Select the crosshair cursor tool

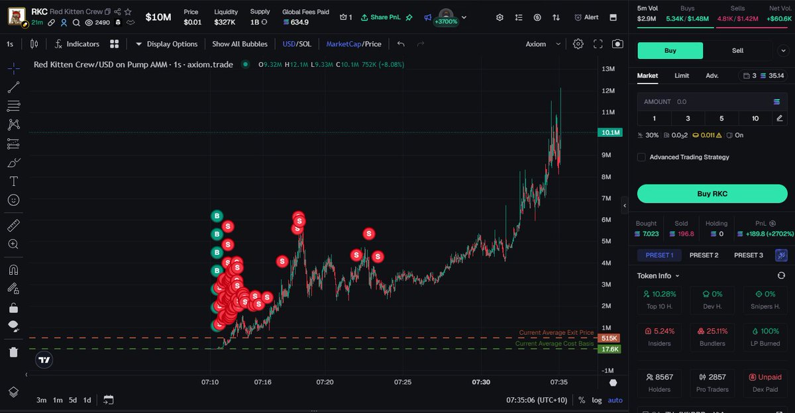(13, 68)
